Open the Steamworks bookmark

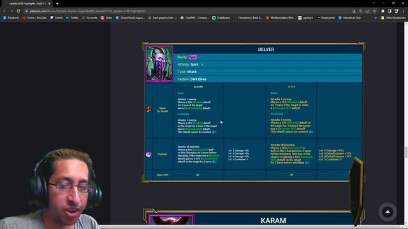click(x=326, y=18)
